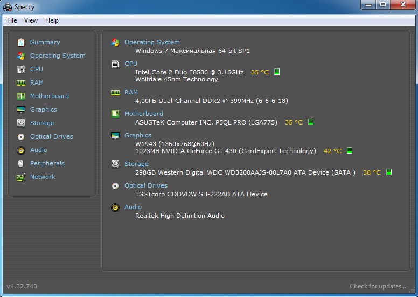Click the Network card icon in sidebar

21,177
